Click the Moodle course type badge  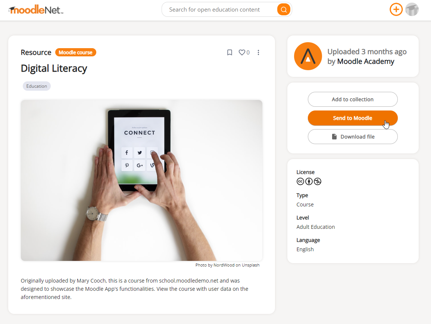click(76, 52)
